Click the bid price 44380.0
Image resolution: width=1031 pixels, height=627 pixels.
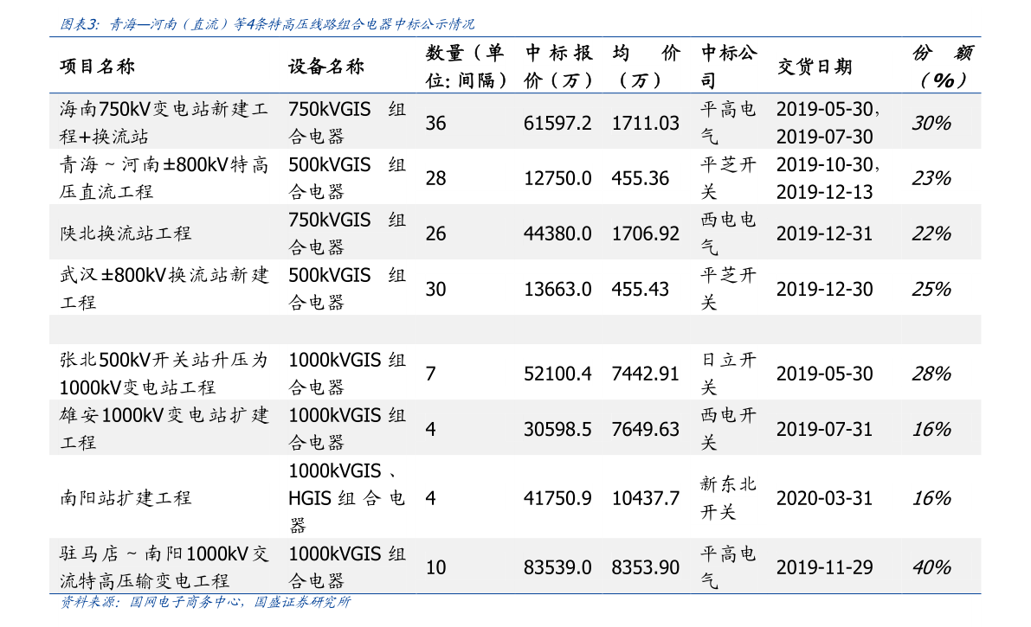point(557,234)
